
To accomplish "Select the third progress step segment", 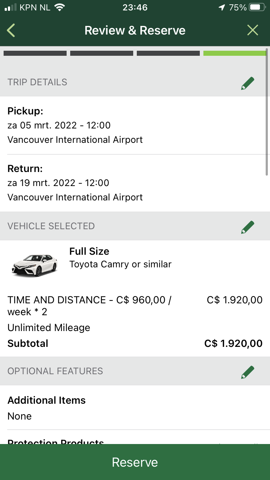I will coord(168,53).
